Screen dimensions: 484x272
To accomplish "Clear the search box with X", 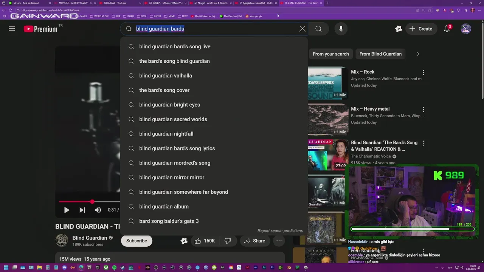I will (302, 29).
